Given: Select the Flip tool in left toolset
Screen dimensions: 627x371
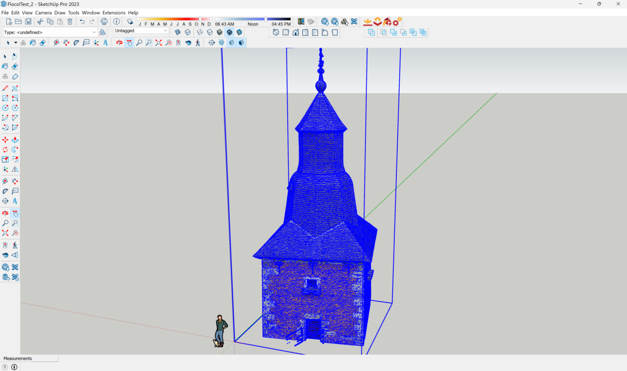Looking at the screenshot, I should click(15, 169).
